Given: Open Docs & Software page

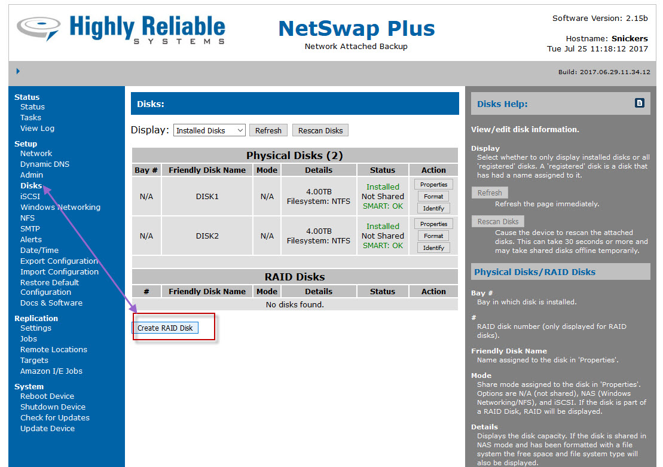Looking at the screenshot, I should [51, 303].
